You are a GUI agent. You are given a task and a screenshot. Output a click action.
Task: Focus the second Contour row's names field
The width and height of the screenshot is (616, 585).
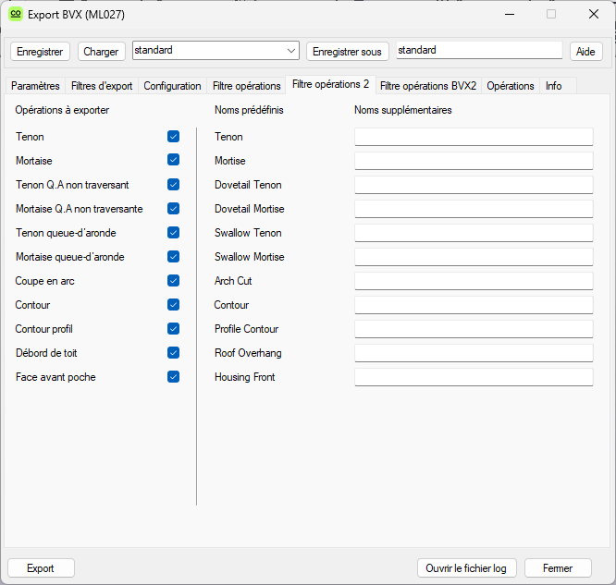click(x=474, y=305)
